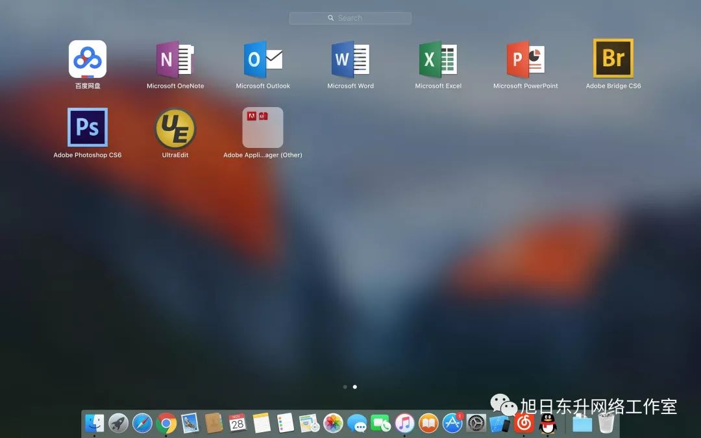Select the second Launchpad page dot
Viewport: 701px width, 438px height.
[x=355, y=387]
